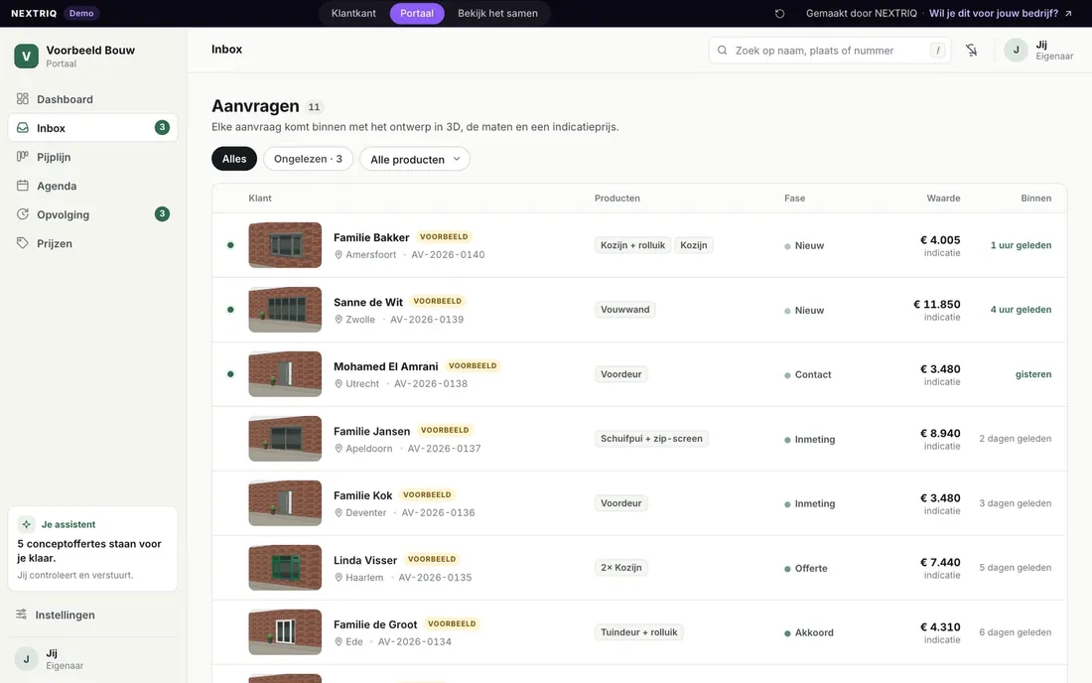The image size is (1092, 683).
Task: Click value € 11.850
Action: [937, 304]
